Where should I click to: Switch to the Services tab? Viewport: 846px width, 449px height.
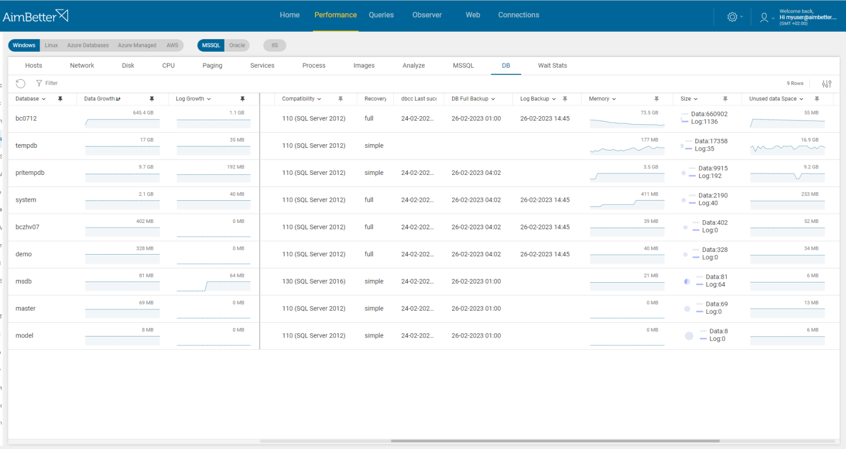pos(262,66)
